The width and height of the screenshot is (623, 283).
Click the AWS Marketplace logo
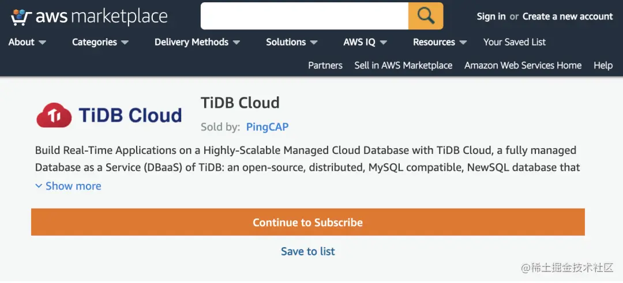click(x=89, y=17)
